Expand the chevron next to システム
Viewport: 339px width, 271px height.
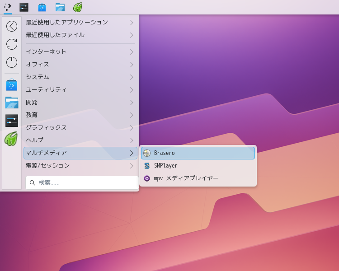pyautogui.click(x=132, y=77)
